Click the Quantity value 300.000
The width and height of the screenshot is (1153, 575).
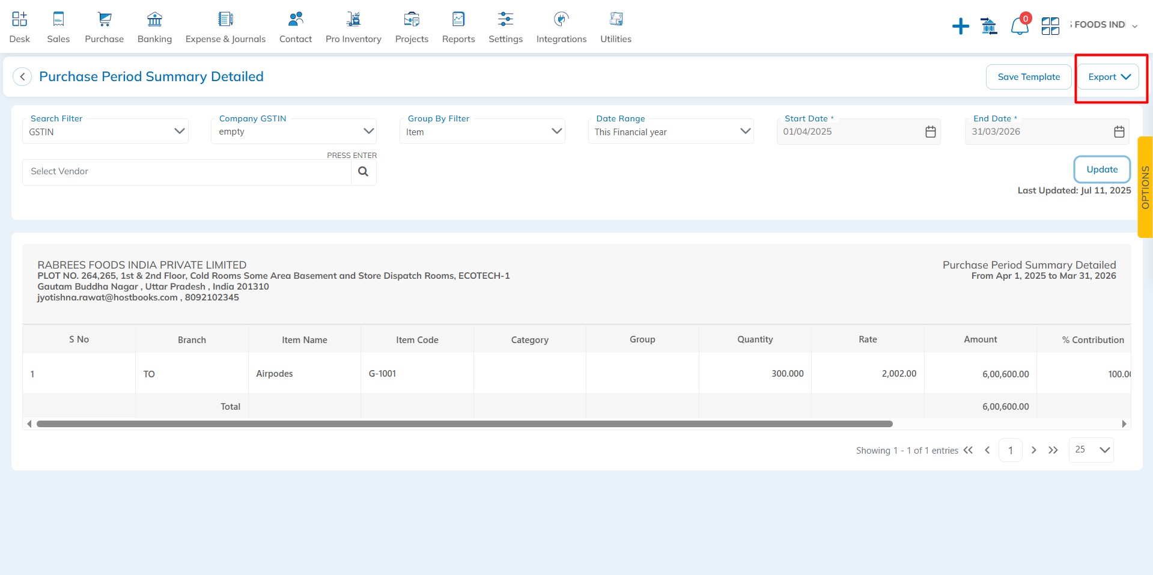tap(788, 374)
